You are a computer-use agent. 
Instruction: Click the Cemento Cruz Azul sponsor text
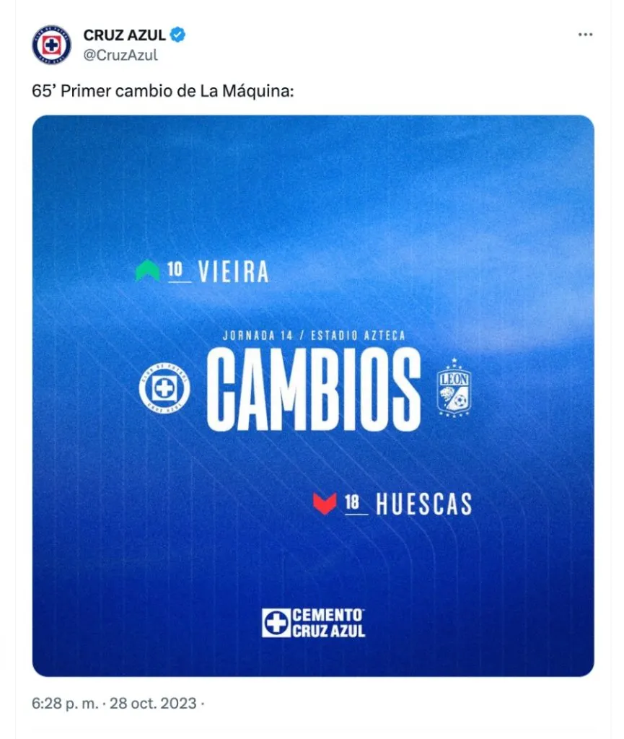coord(328,622)
